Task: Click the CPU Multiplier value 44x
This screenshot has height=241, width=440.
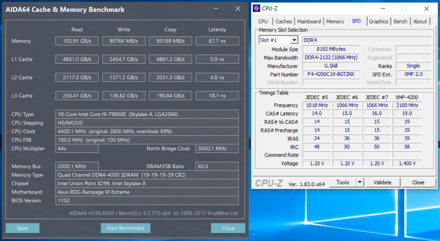Action: (x=77, y=148)
